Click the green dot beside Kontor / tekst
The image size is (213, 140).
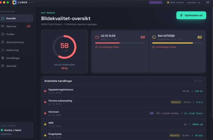click(x=2, y=130)
